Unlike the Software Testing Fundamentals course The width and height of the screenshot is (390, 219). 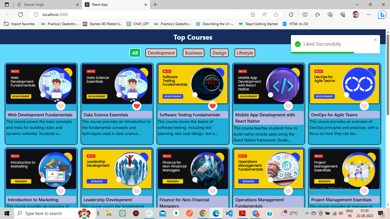(212, 106)
